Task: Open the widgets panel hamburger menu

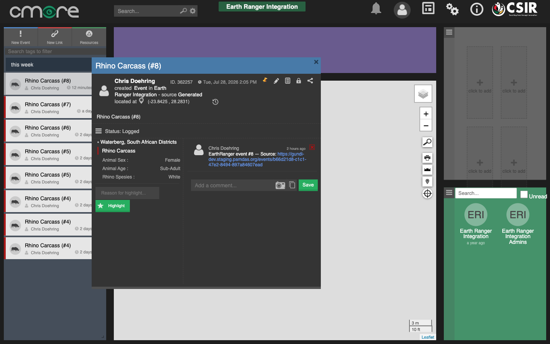Action: (449, 32)
